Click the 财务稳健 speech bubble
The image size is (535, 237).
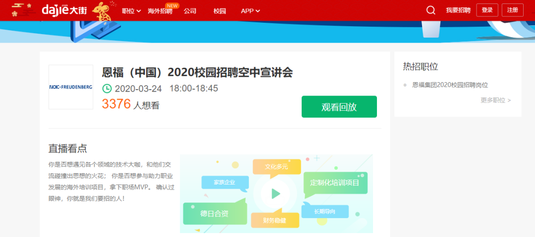point(275,220)
